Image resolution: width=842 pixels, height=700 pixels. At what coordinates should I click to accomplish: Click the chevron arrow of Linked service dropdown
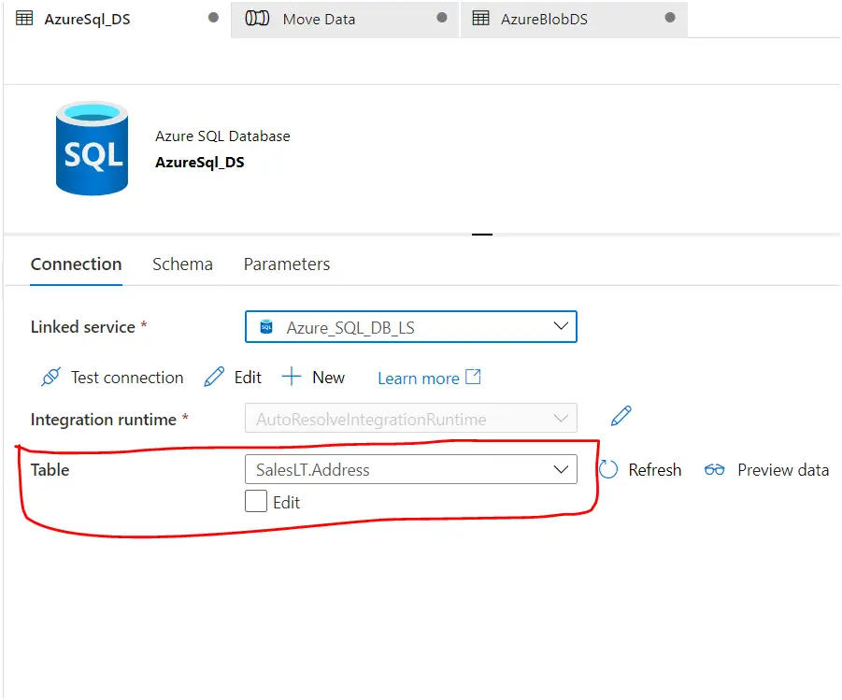(x=561, y=326)
